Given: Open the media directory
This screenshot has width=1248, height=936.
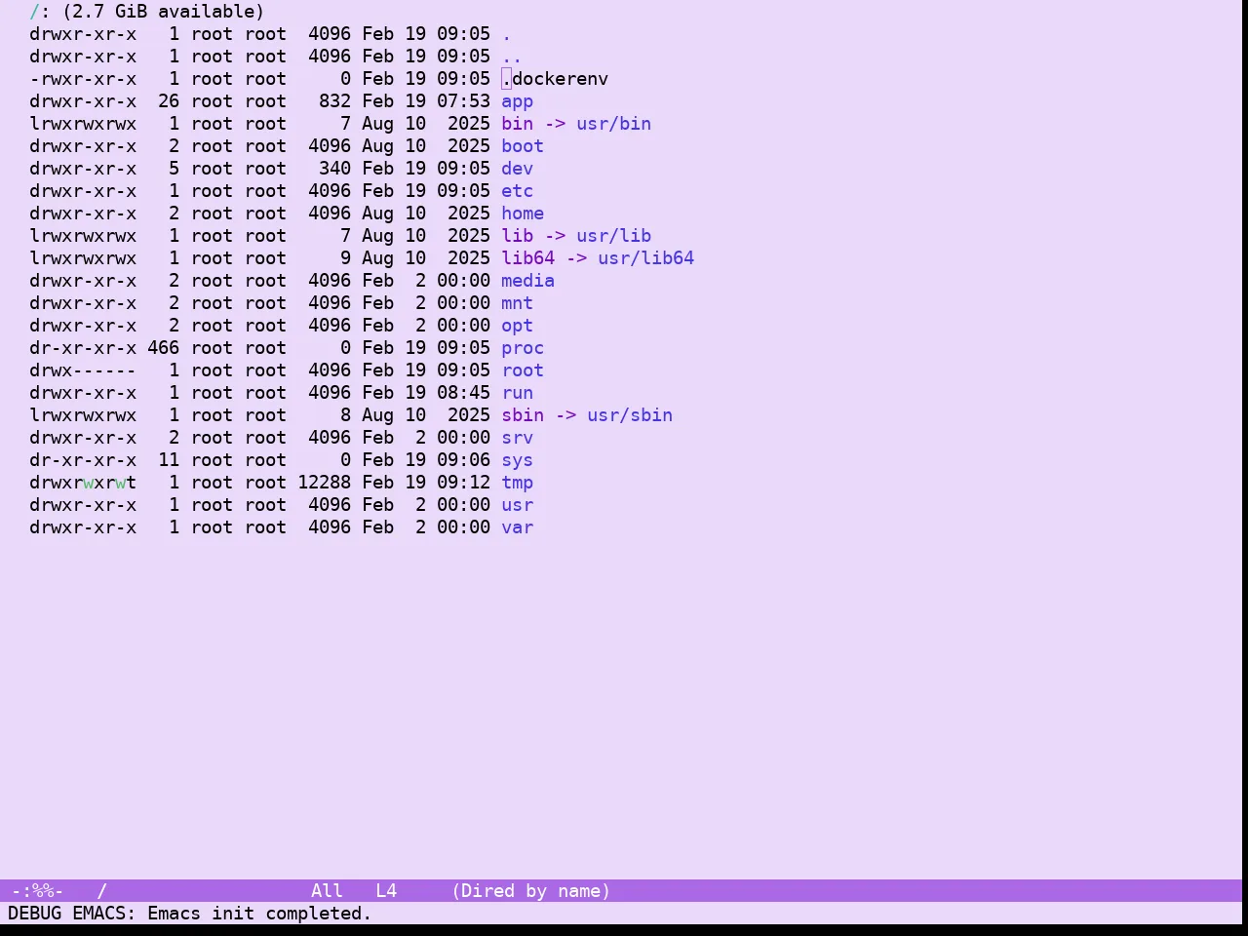Looking at the screenshot, I should point(527,281).
